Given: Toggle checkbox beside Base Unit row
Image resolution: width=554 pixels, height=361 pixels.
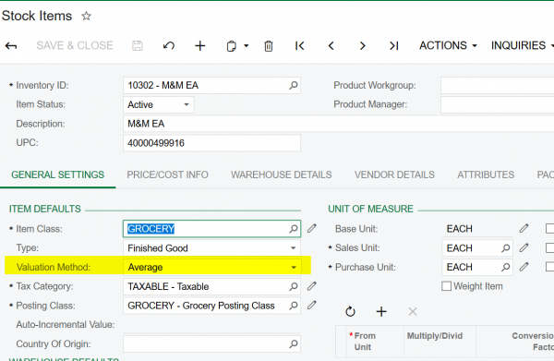Looking at the screenshot, I should (549, 229).
